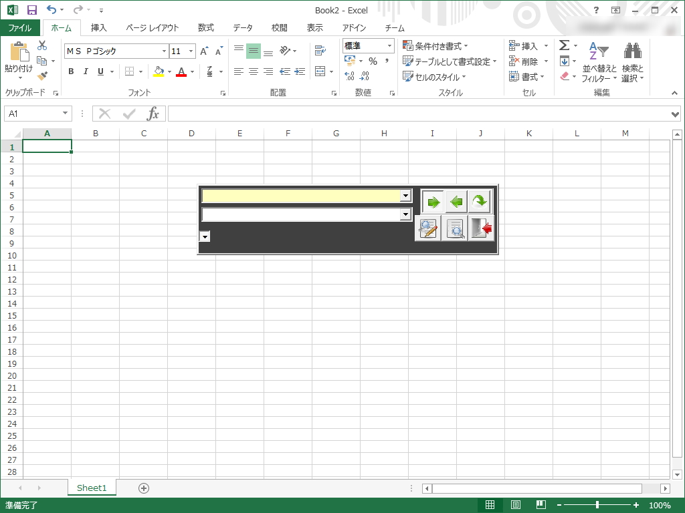
Task: Open the ファイル tab
Action: click(x=20, y=28)
